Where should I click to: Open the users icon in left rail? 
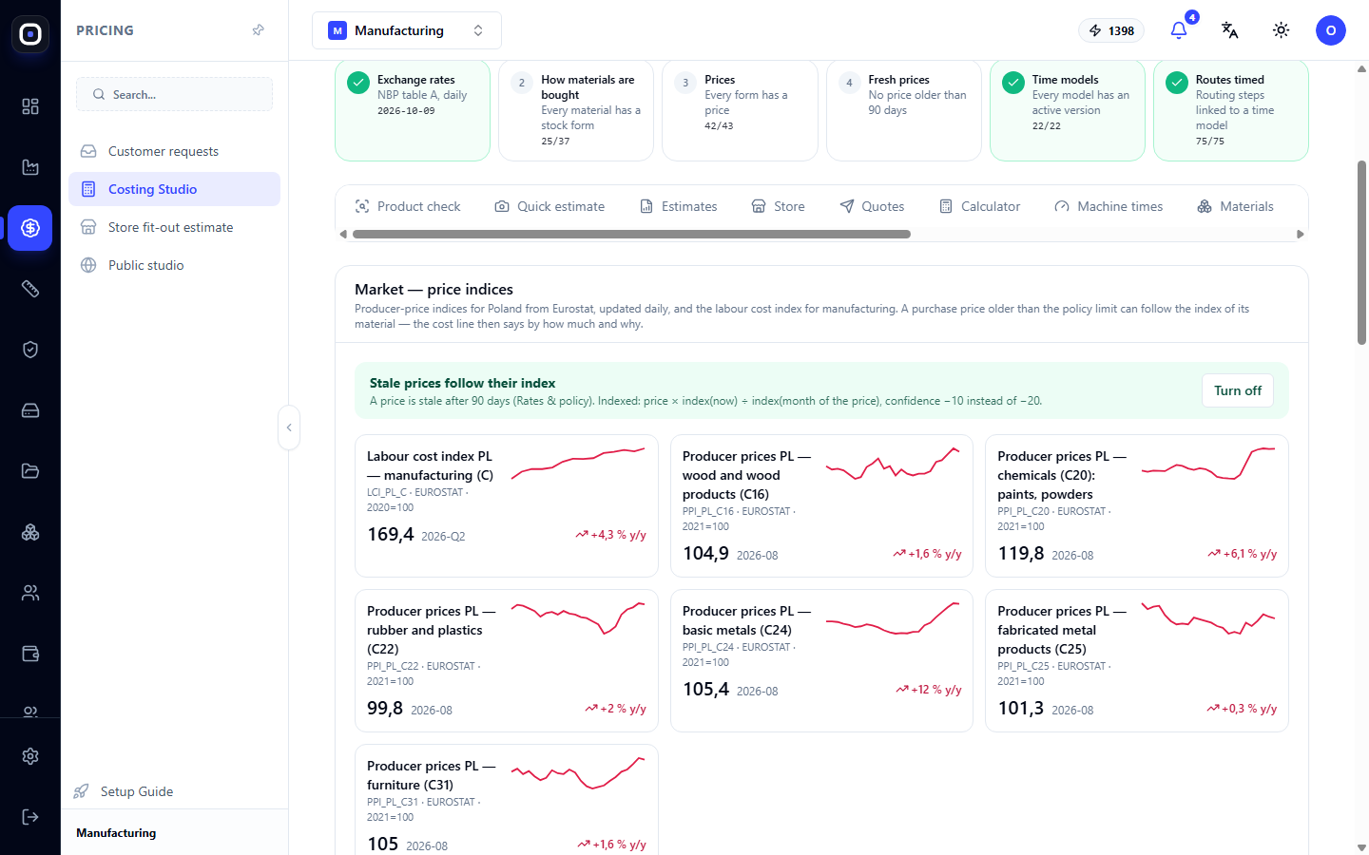(30, 593)
